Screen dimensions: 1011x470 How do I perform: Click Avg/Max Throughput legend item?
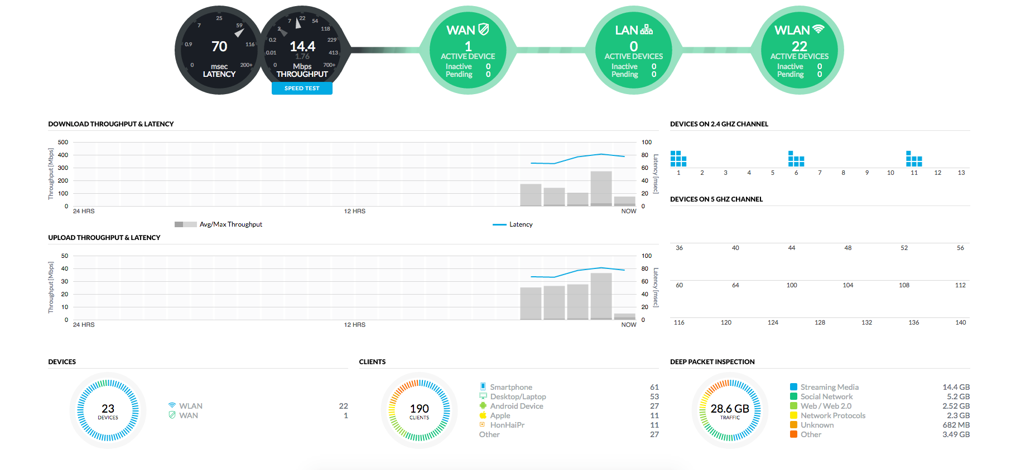218,224
